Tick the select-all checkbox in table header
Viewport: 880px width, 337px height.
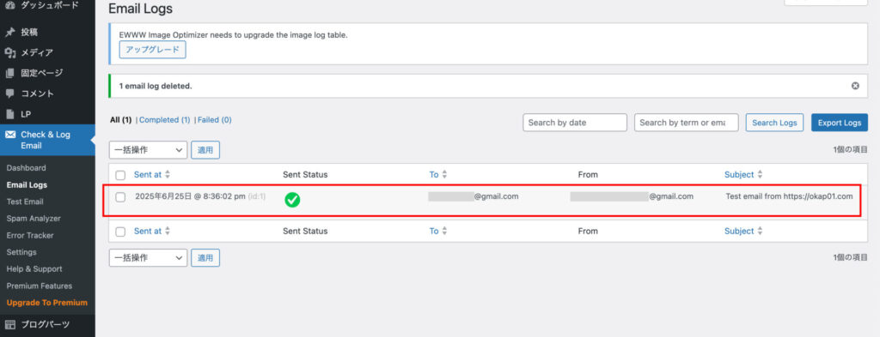click(x=120, y=175)
